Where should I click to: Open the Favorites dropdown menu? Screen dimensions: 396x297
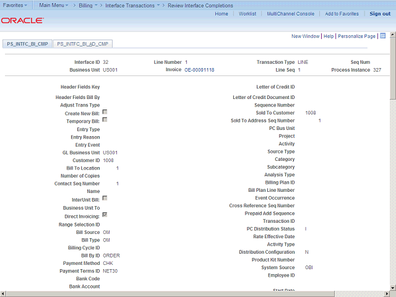point(15,6)
